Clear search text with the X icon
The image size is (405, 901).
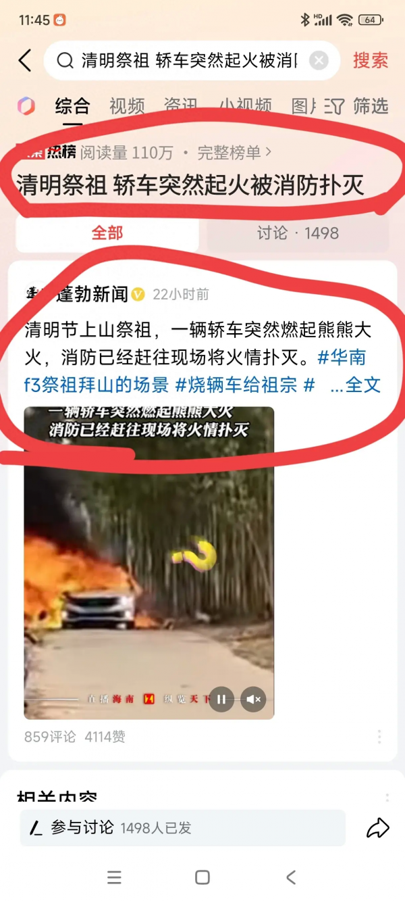319,61
